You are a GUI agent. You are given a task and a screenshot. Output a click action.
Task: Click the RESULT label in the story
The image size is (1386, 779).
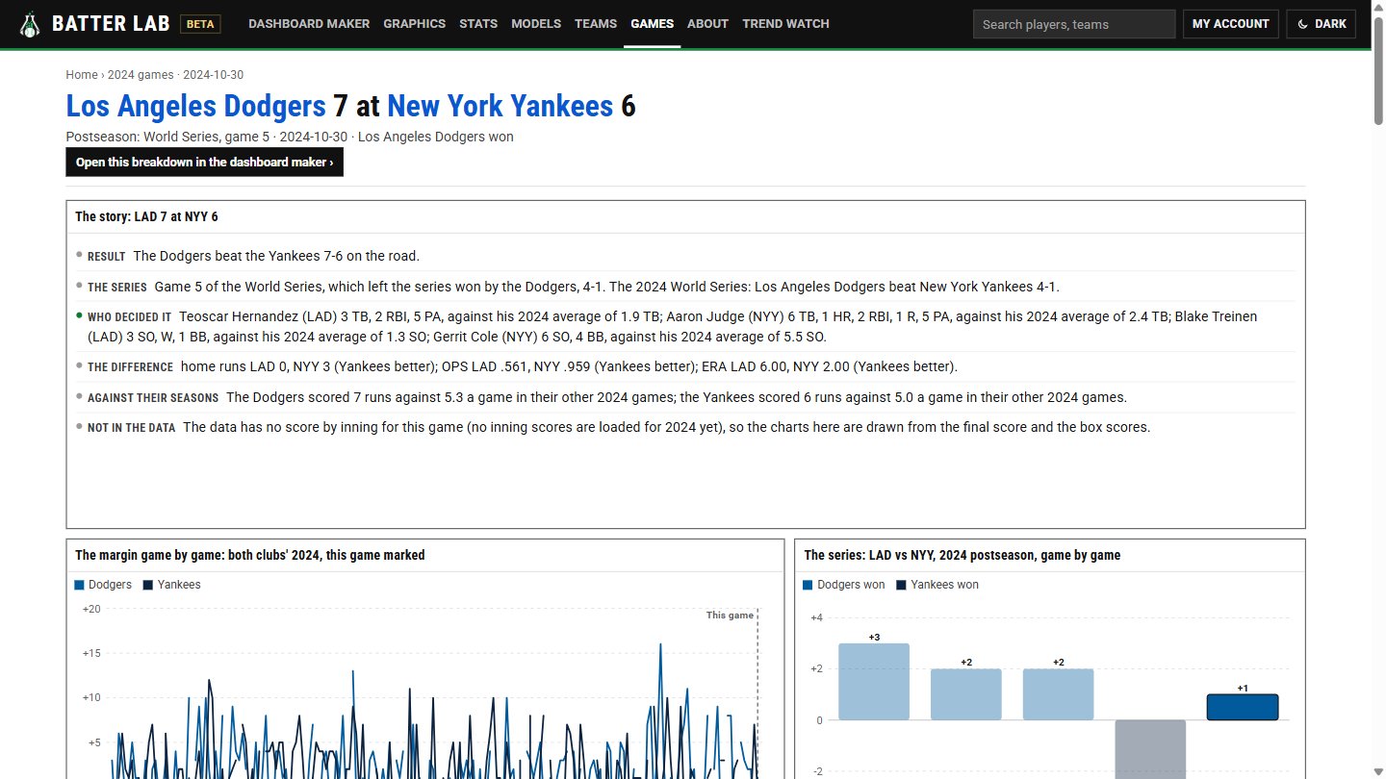click(107, 257)
